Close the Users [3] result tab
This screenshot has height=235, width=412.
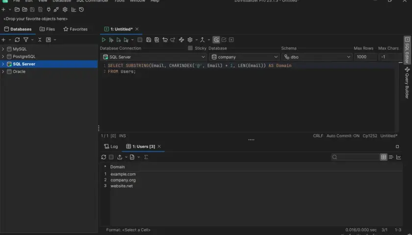(x=159, y=146)
